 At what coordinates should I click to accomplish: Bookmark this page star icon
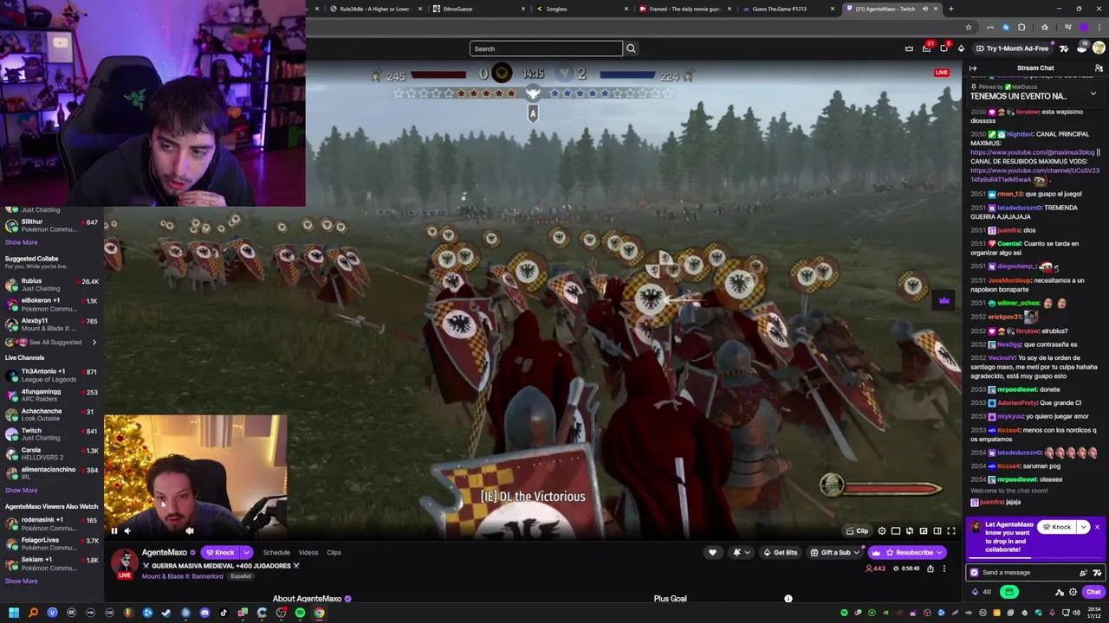pyautogui.click(x=969, y=28)
